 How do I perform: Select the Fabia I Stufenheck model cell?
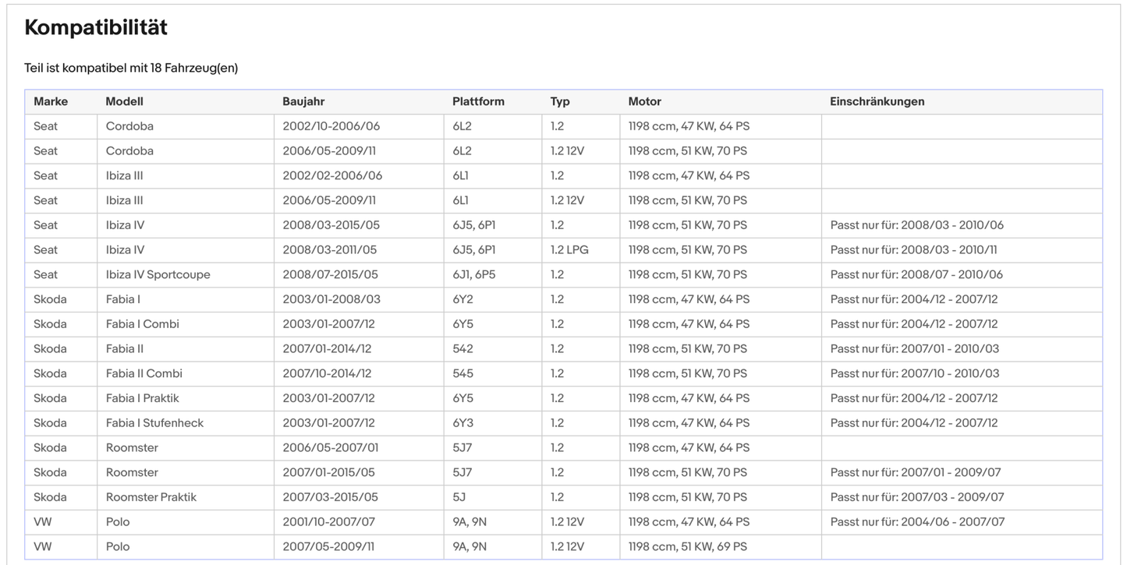(154, 423)
